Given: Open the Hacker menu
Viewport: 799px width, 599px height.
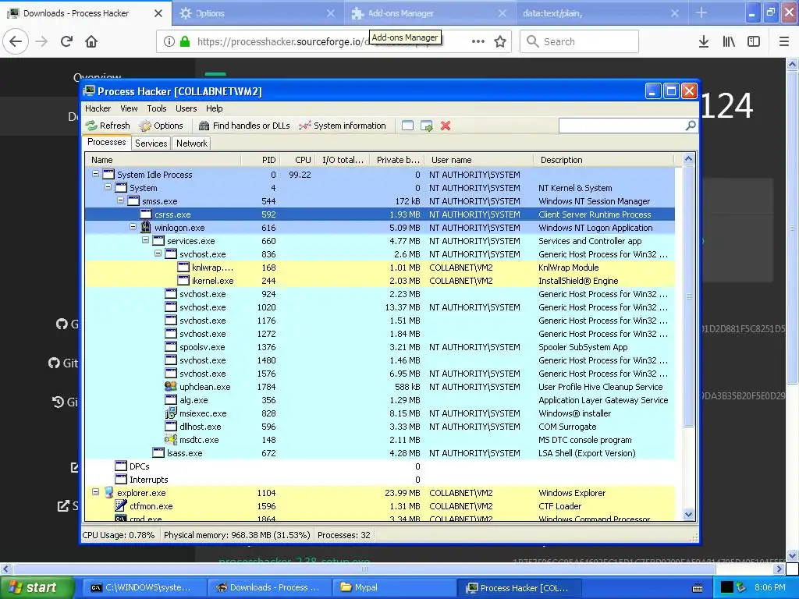Looking at the screenshot, I should pyautogui.click(x=98, y=108).
